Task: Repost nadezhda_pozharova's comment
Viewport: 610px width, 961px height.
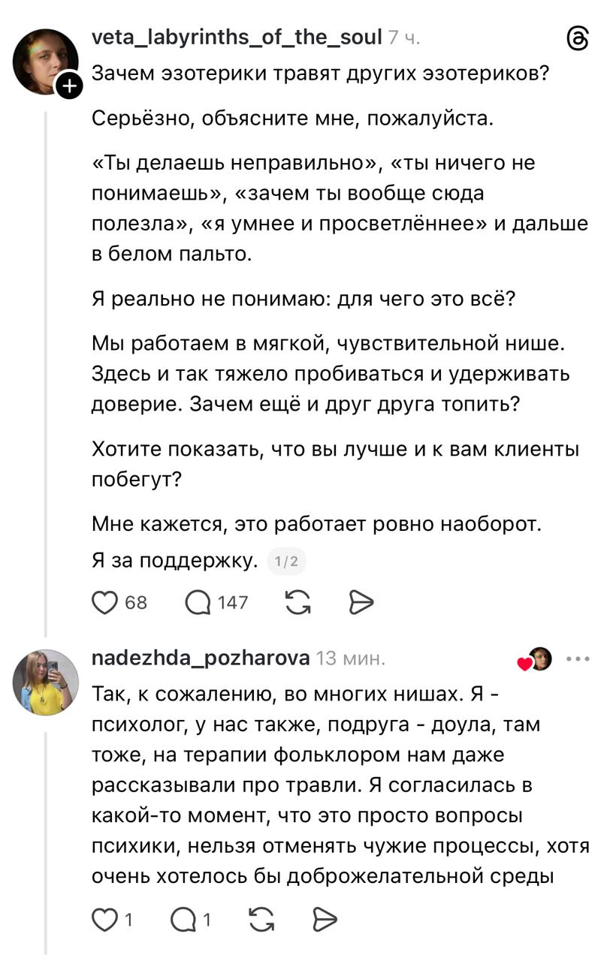Action: click(x=260, y=919)
